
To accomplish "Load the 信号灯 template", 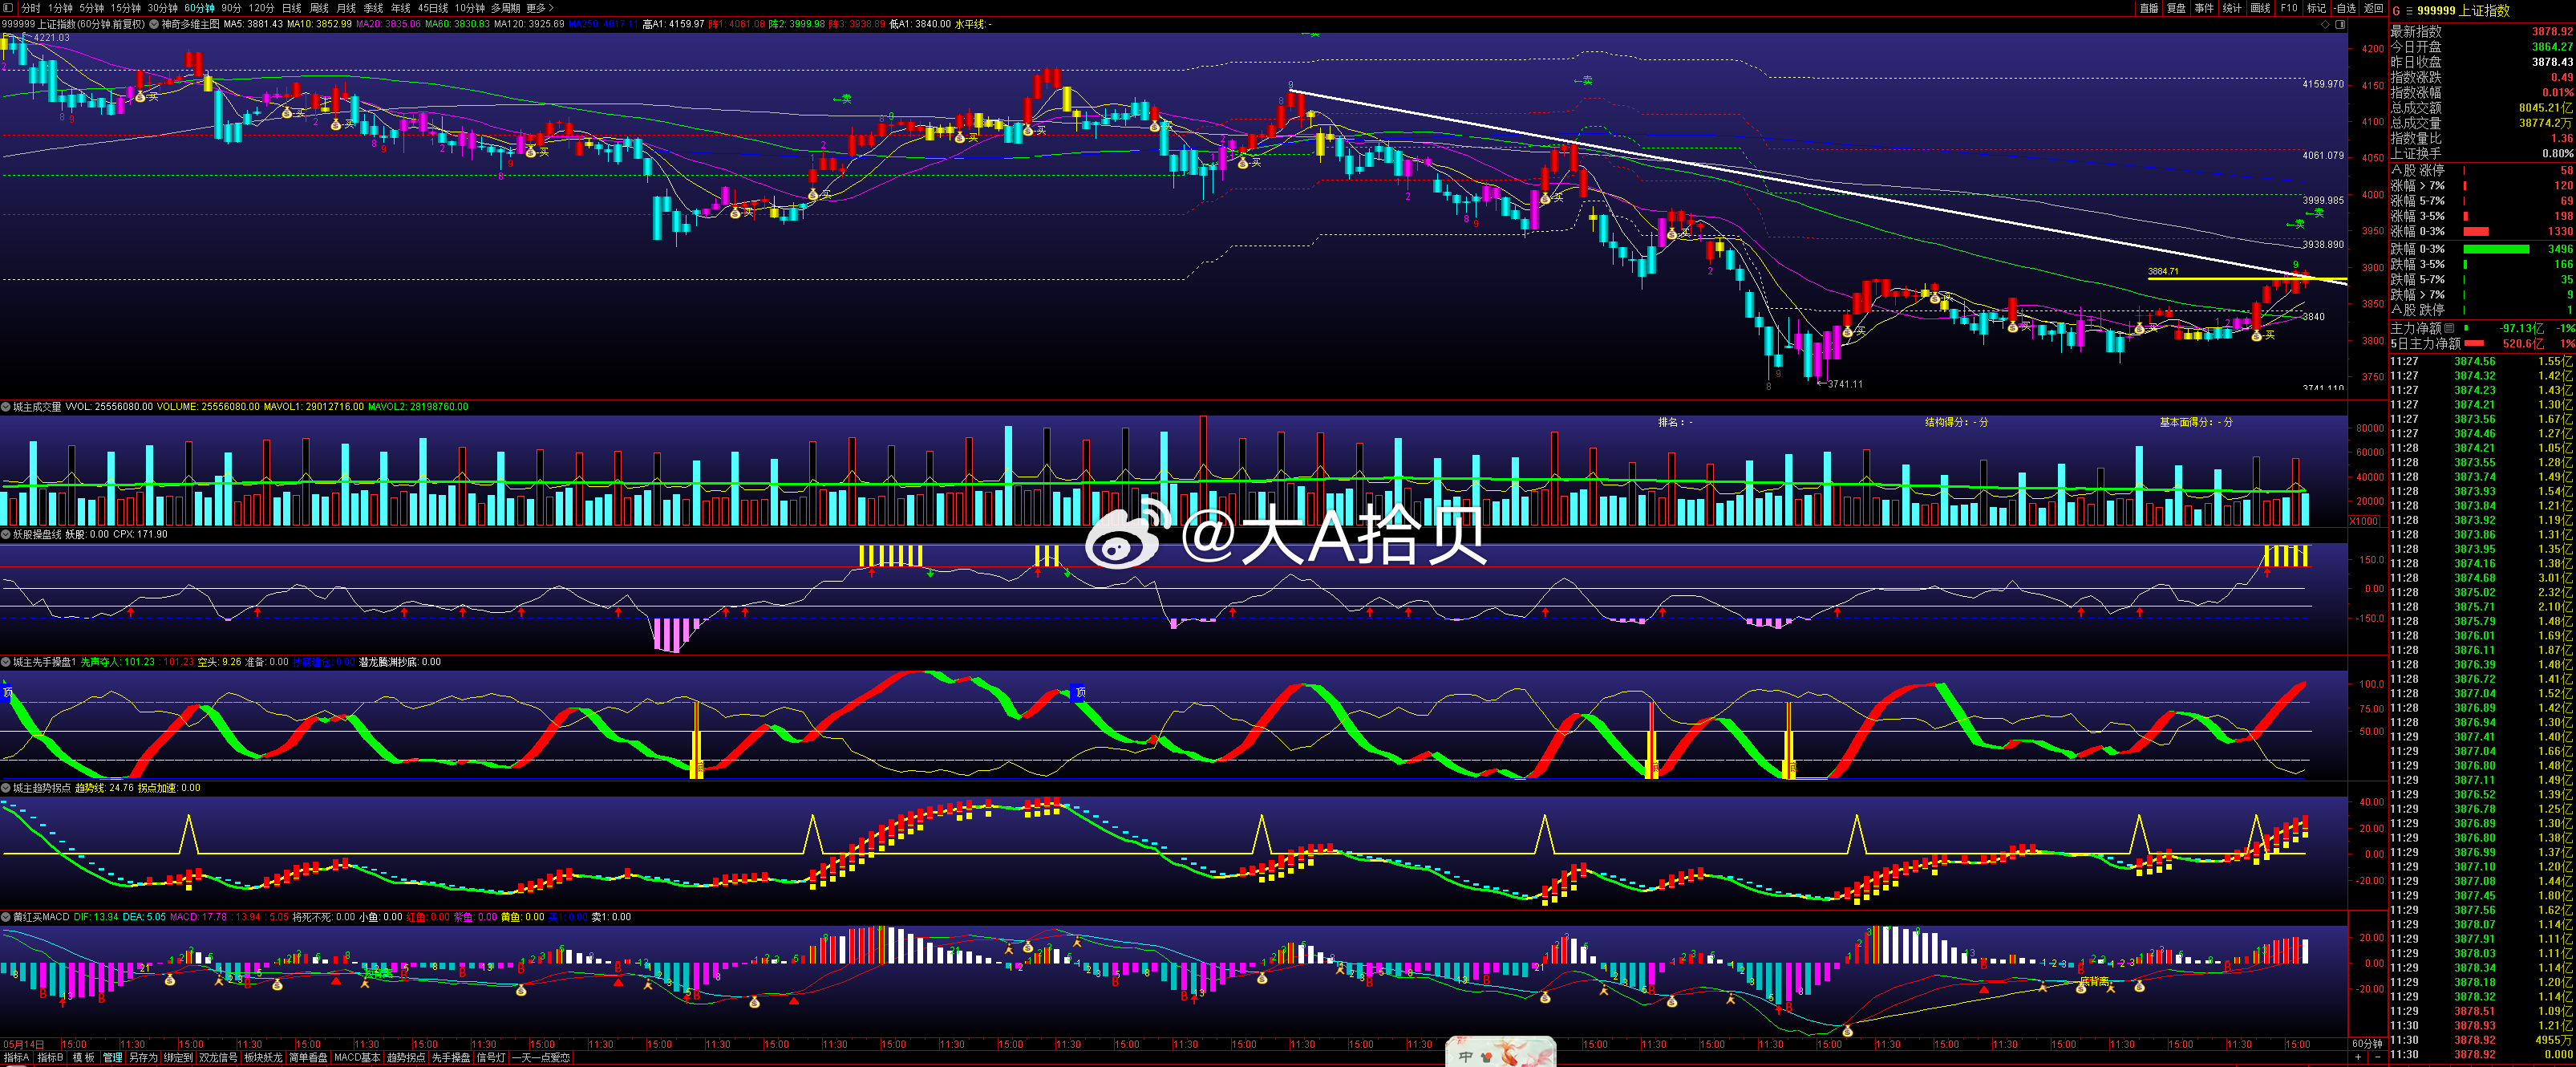I will click(491, 1057).
